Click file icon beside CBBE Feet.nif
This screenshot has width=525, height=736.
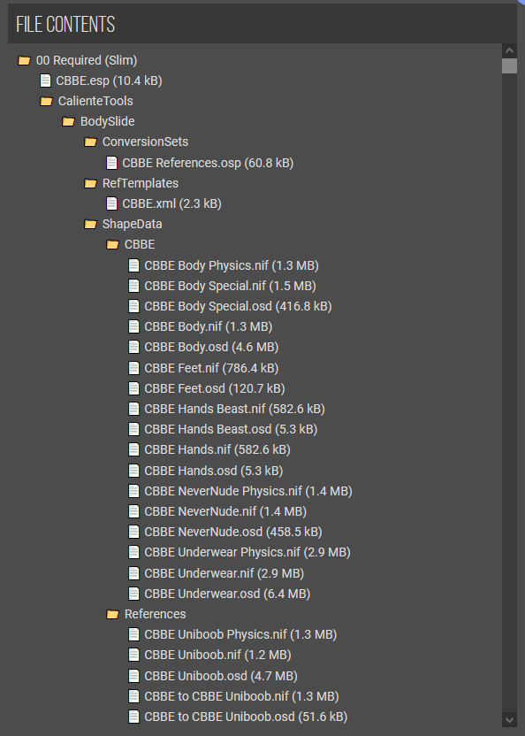tap(133, 368)
